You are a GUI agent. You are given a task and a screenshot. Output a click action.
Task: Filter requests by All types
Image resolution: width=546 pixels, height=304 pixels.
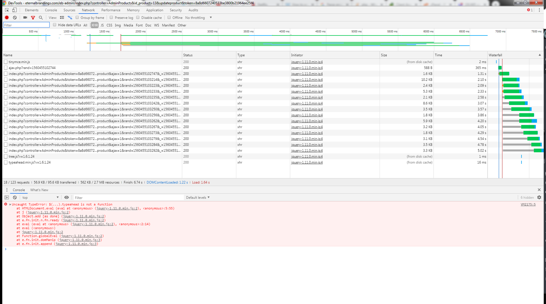click(85, 25)
